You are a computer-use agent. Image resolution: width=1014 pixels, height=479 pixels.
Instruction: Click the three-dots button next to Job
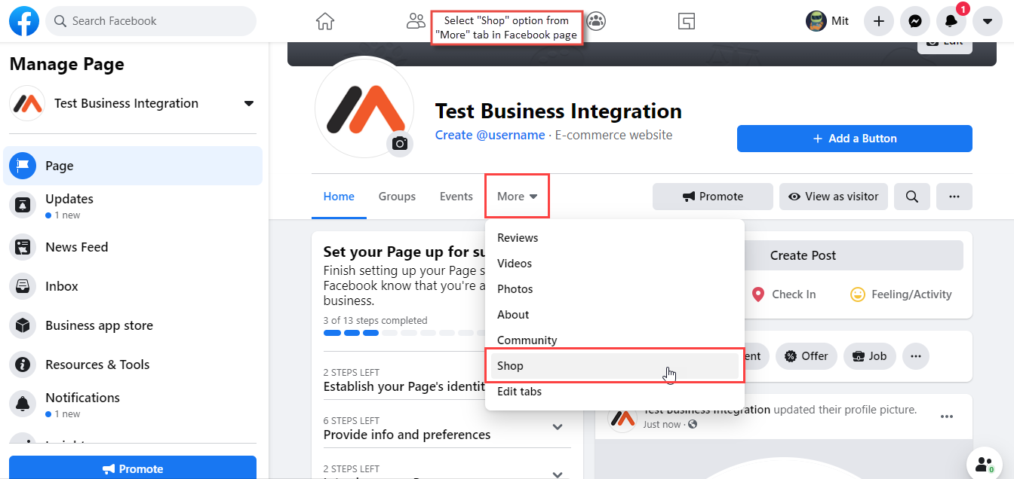pyautogui.click(x=916, y=356)
